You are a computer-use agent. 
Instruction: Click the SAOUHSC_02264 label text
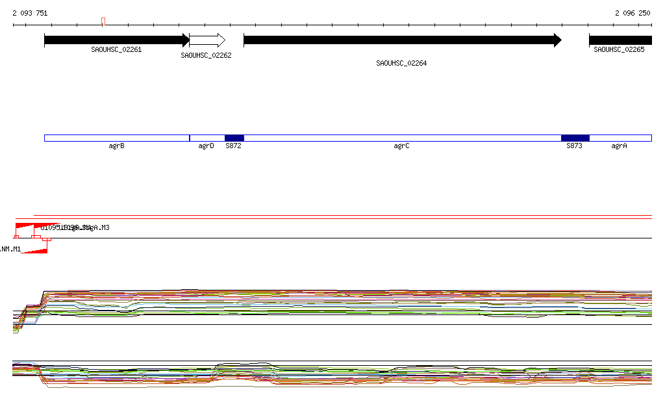[x=401, y=63]
